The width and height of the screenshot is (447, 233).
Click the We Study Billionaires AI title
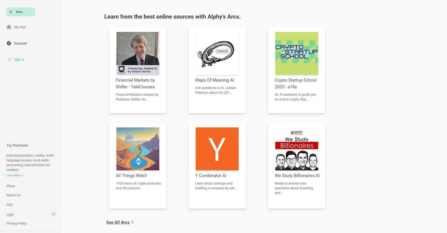(x=297, y=176)
